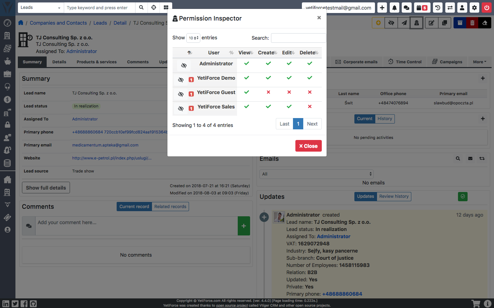Viewport: 494px width, 308px height.
Task: Click the black eraser icon button
Action: click(485, 23)
